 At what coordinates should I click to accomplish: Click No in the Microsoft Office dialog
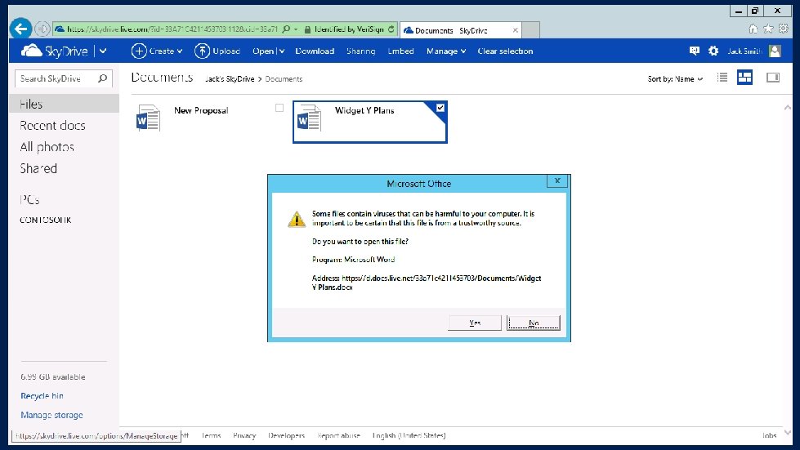pyautogui.click(x=533, y=323)
